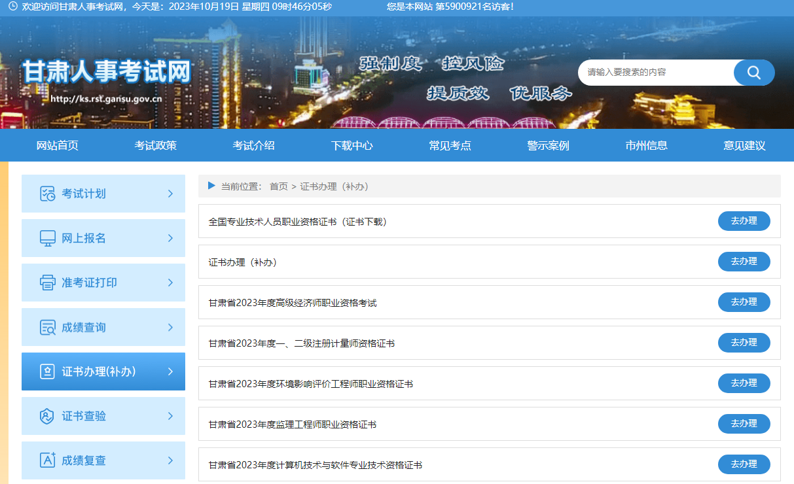The width and height of the screenshot is (794, 484).
Task: Expand the 考试计划 chevron arrow
Action: (170, 194)
